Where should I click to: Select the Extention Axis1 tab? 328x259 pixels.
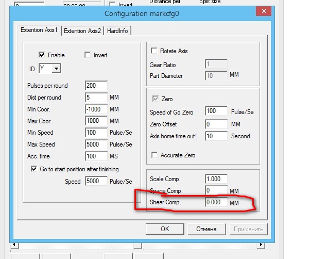click(39, 30)
